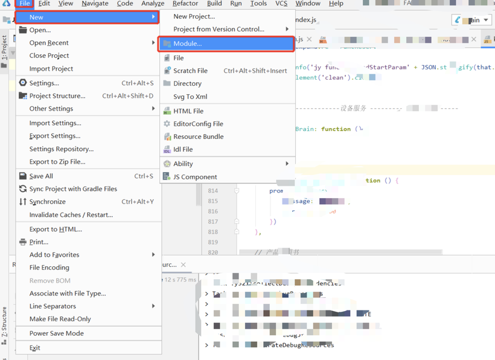
Task: Open the VCS menu
Action: click(x=281, y=4)
